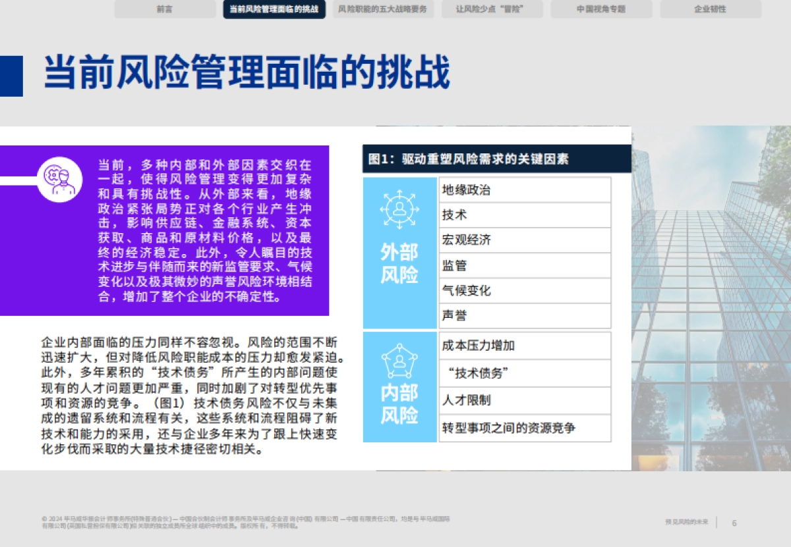The width and height of the screenshot is (791, 547).
Task: Click the 图1 figure title header bar
Action: click(496, 159)
